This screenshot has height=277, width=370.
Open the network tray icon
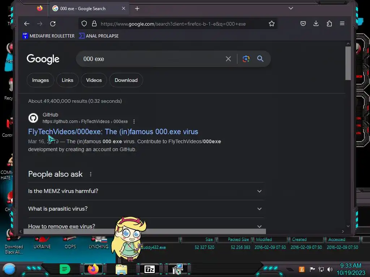[321, 269]
